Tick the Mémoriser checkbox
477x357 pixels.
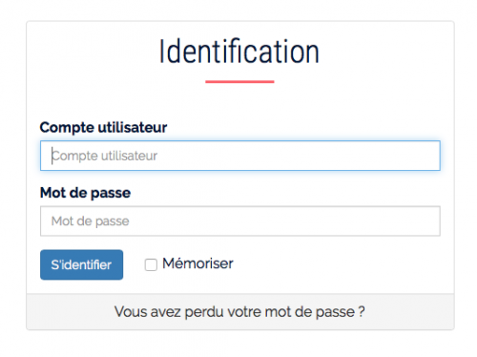[151, 264]
